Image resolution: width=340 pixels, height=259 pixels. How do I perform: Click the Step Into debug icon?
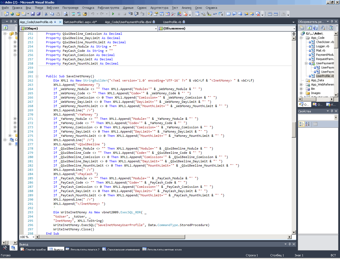click(130, 14)
